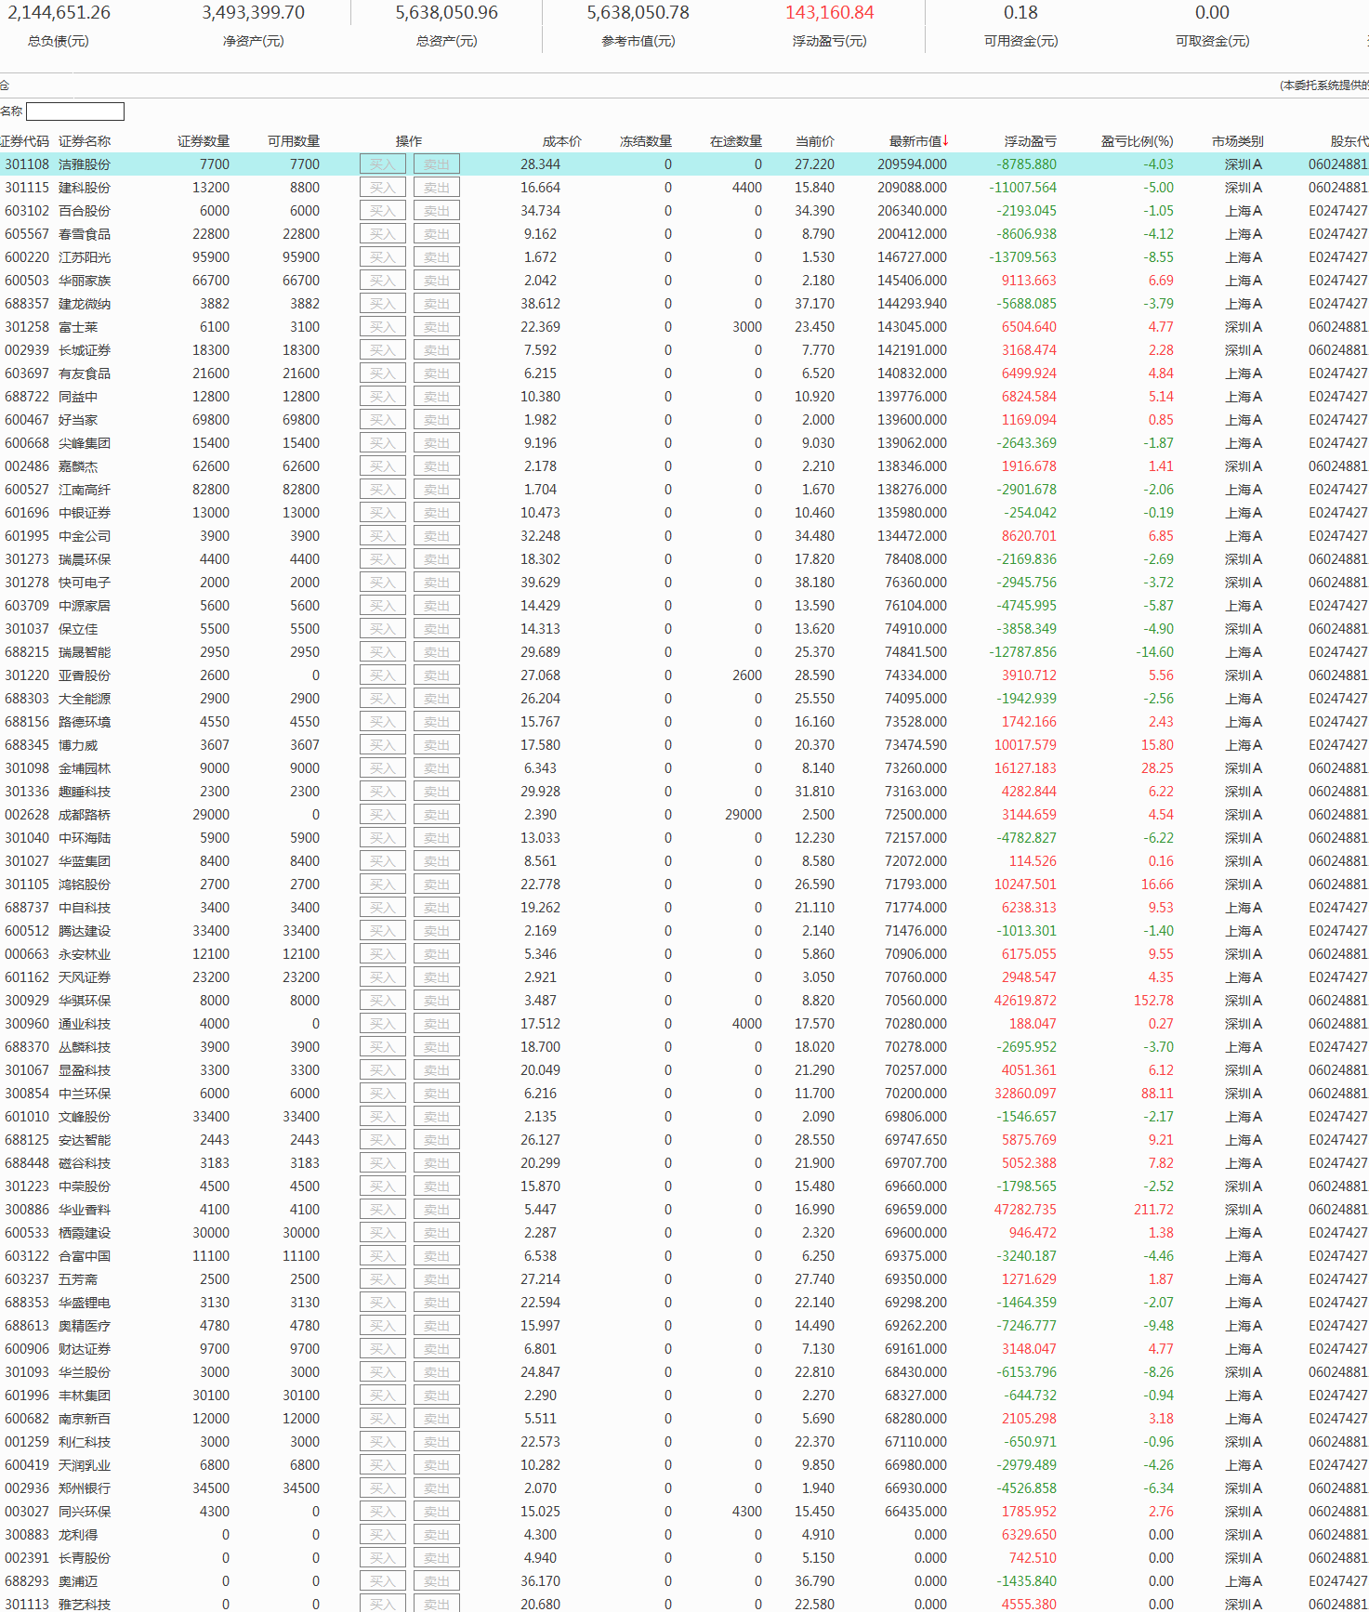
Task: Sell stock 605567 using its 卖出 button
Action: click(x=437, y=234)
